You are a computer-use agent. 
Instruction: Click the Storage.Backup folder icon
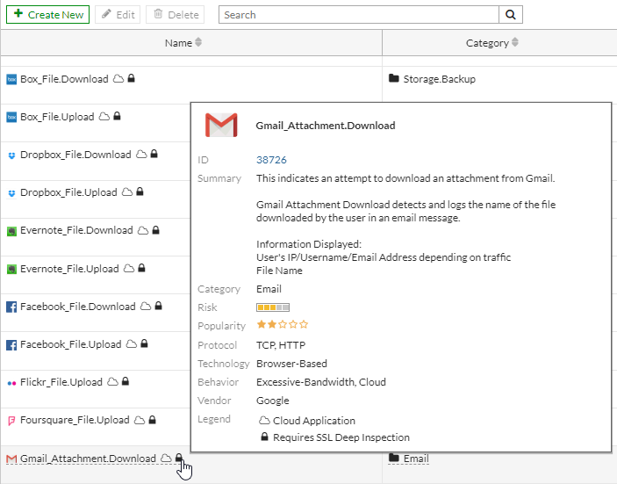(394, 79)
